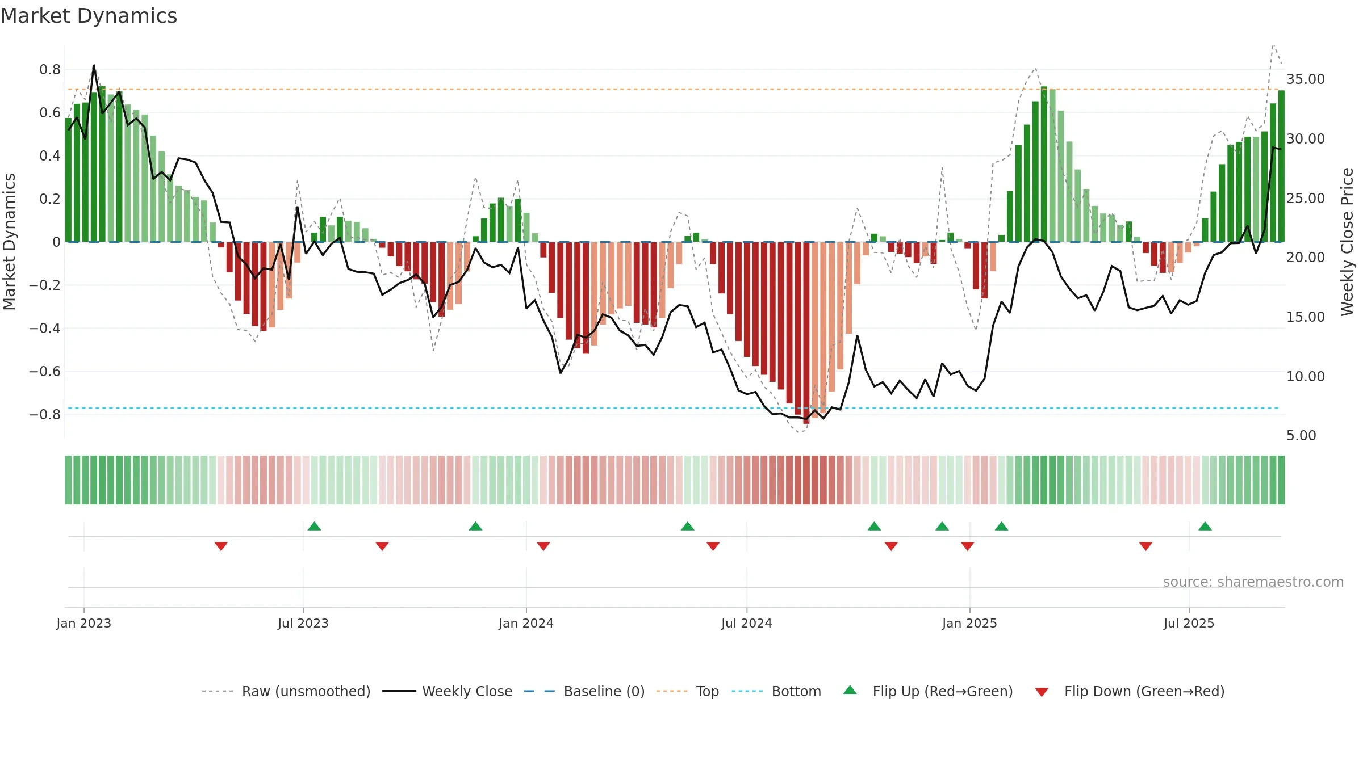Click the Weekly Close Price right-axis title
This screenshot has height=766, width=1363.
click(1347, 242)
